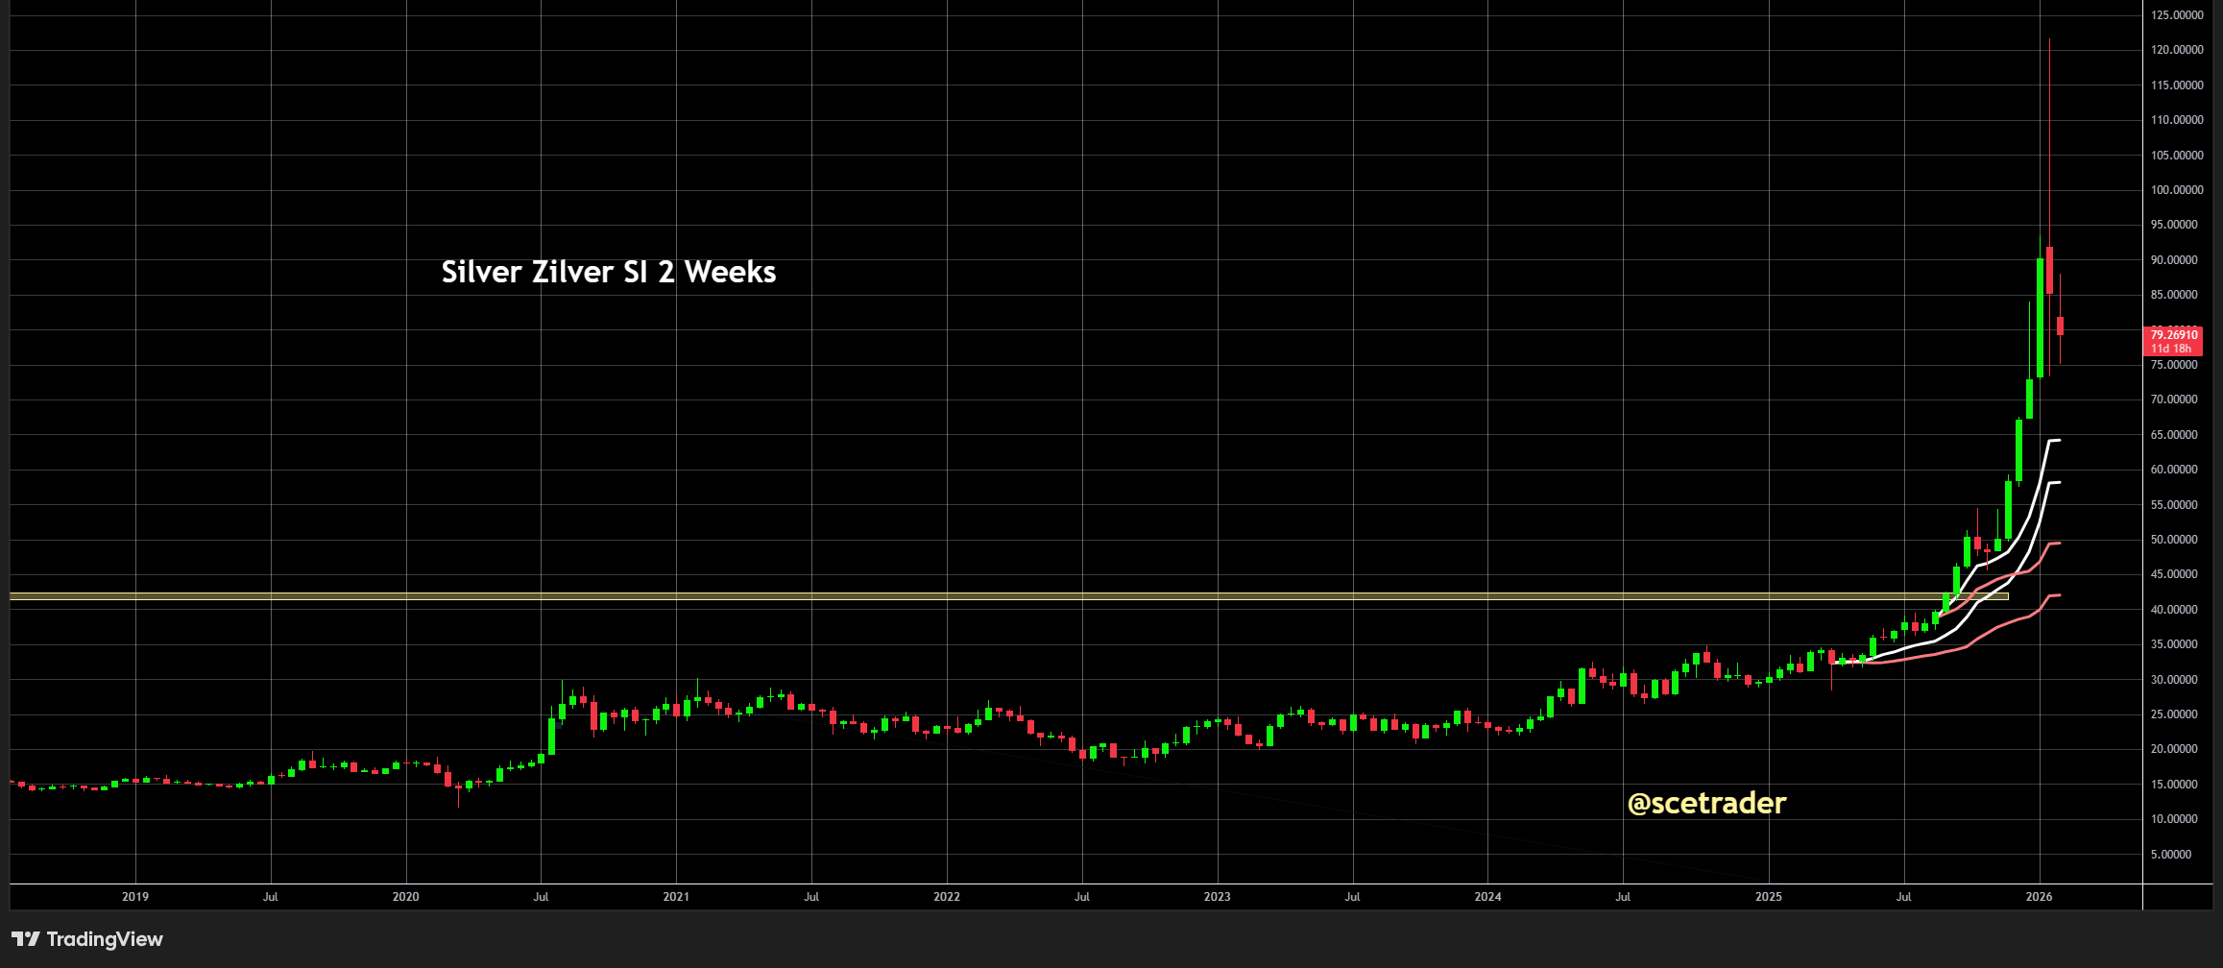Click the @scetrader watermark text
Image resolution: width=2223 pixels, height=968 pixels.
(1706, 803)
